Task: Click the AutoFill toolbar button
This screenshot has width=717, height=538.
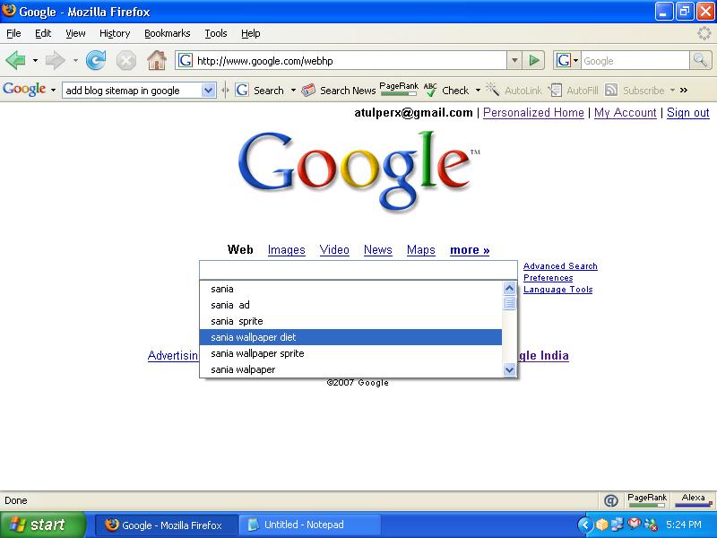Action: pyautogui.click(x=574, y=91)
